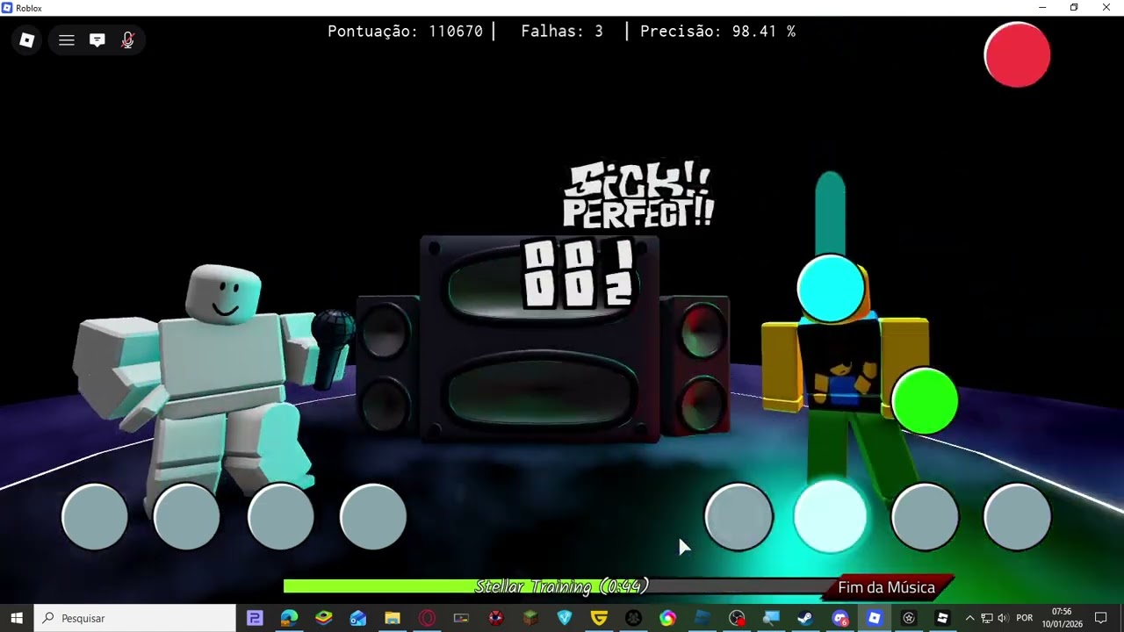Screen dimensions: 1124x632
Task: Open the clock showing 07:56
Action: click(x=1062, y=618)
